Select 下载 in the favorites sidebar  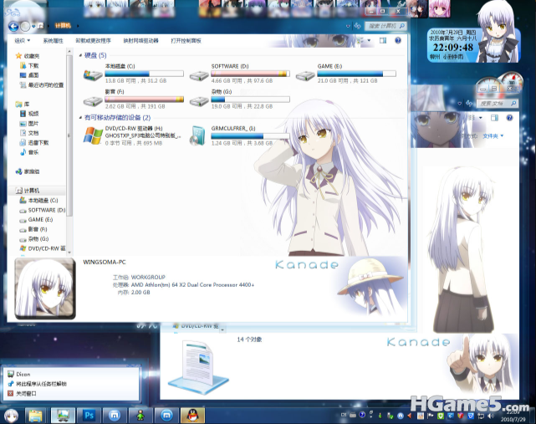tap(33, 65)
